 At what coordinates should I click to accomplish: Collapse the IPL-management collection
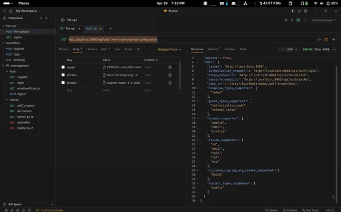click(x=4, y=66)
